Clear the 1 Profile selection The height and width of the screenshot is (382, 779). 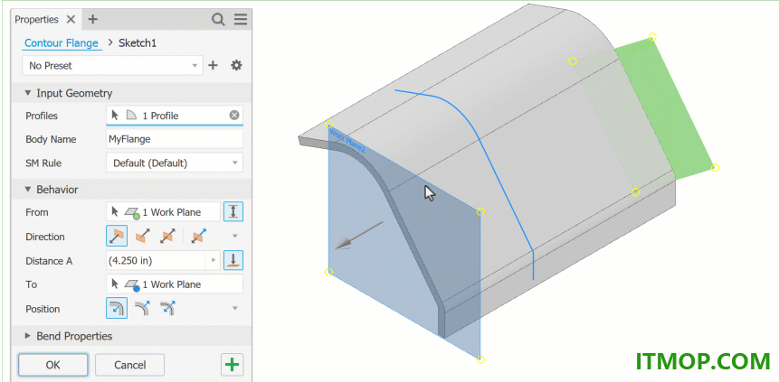coord(234,116)
